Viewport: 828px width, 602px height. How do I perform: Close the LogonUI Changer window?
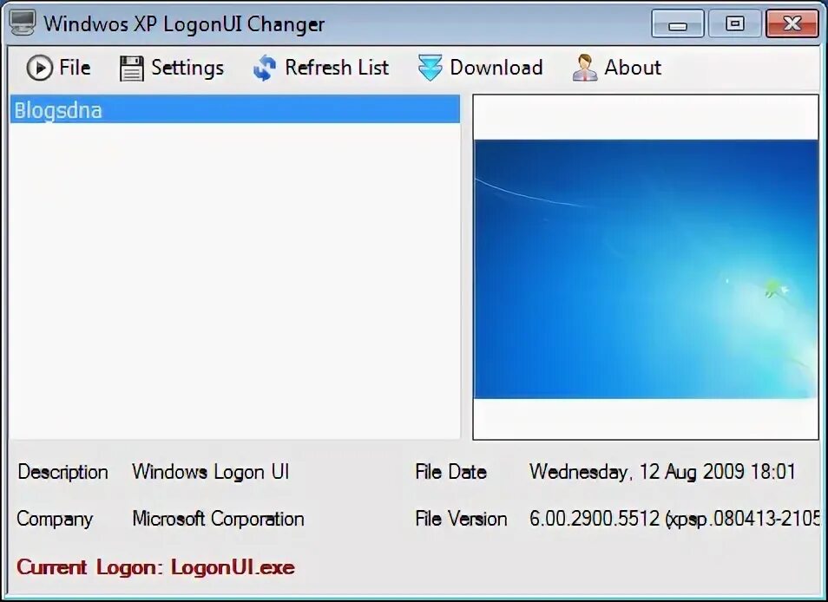792,23
